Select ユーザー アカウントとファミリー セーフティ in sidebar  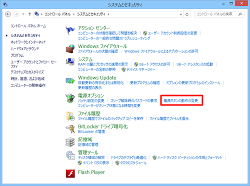click(x=33, y=64)
